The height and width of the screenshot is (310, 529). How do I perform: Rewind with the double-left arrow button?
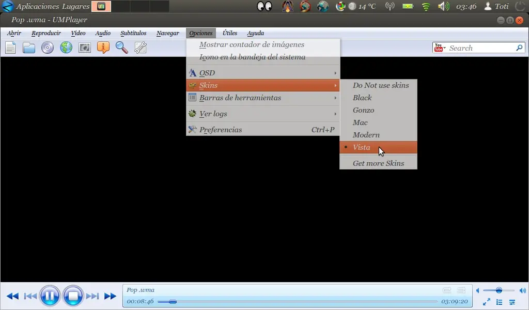[12, 296]
